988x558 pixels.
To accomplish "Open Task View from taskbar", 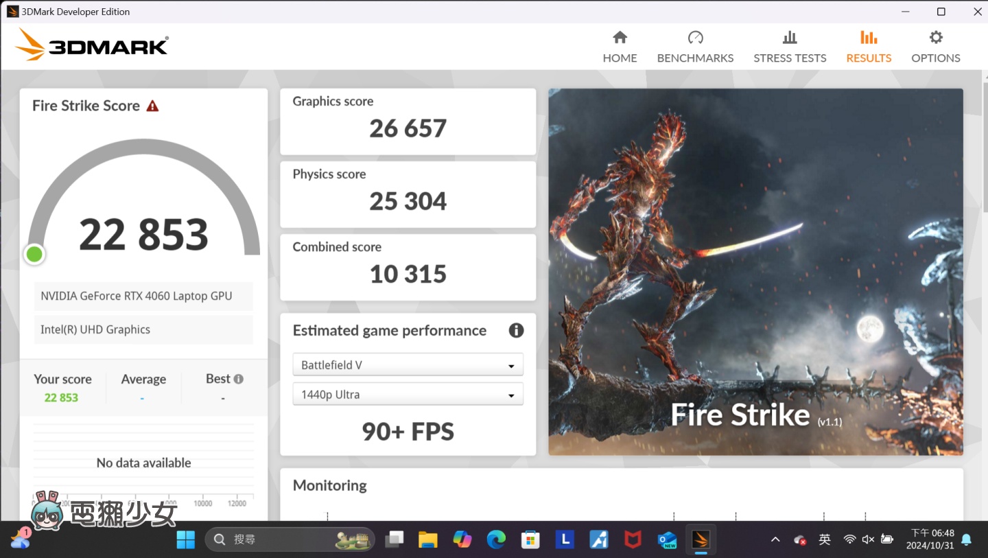I will click(395, 539).
